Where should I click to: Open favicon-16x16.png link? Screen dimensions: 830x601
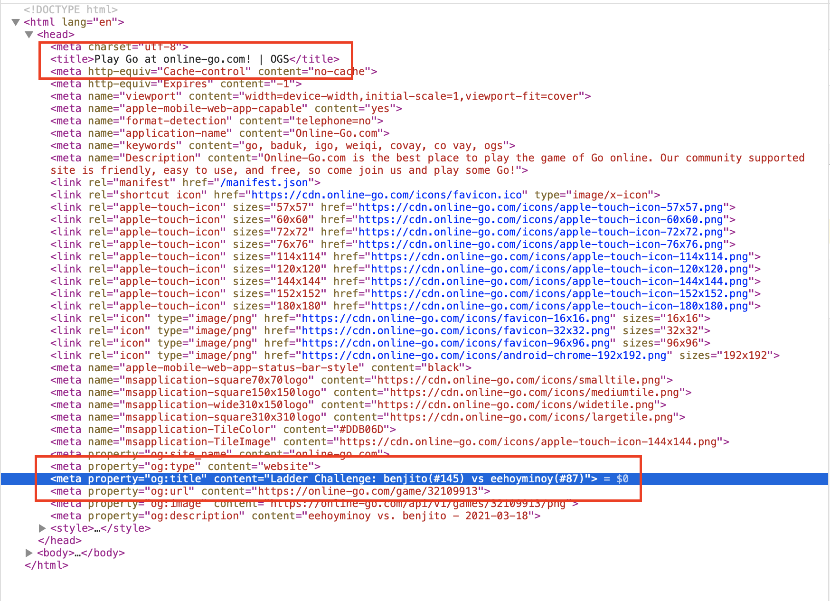click(456, 319)
